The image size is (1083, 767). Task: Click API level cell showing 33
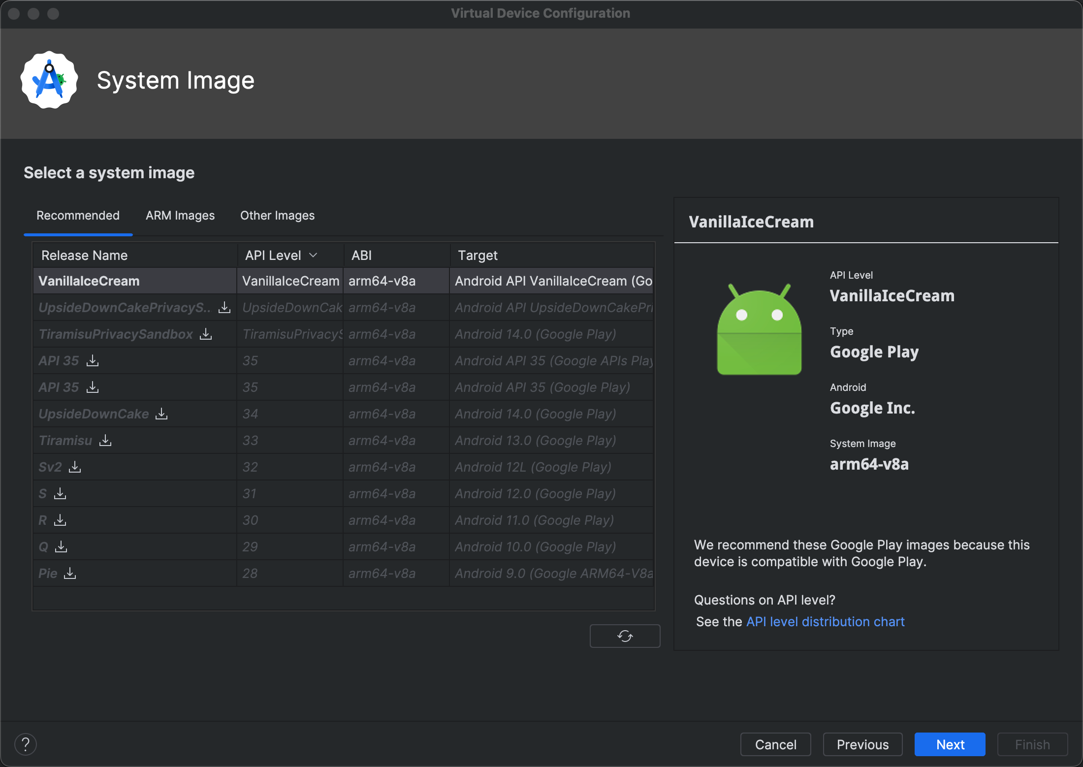click(x=290, y=440)
